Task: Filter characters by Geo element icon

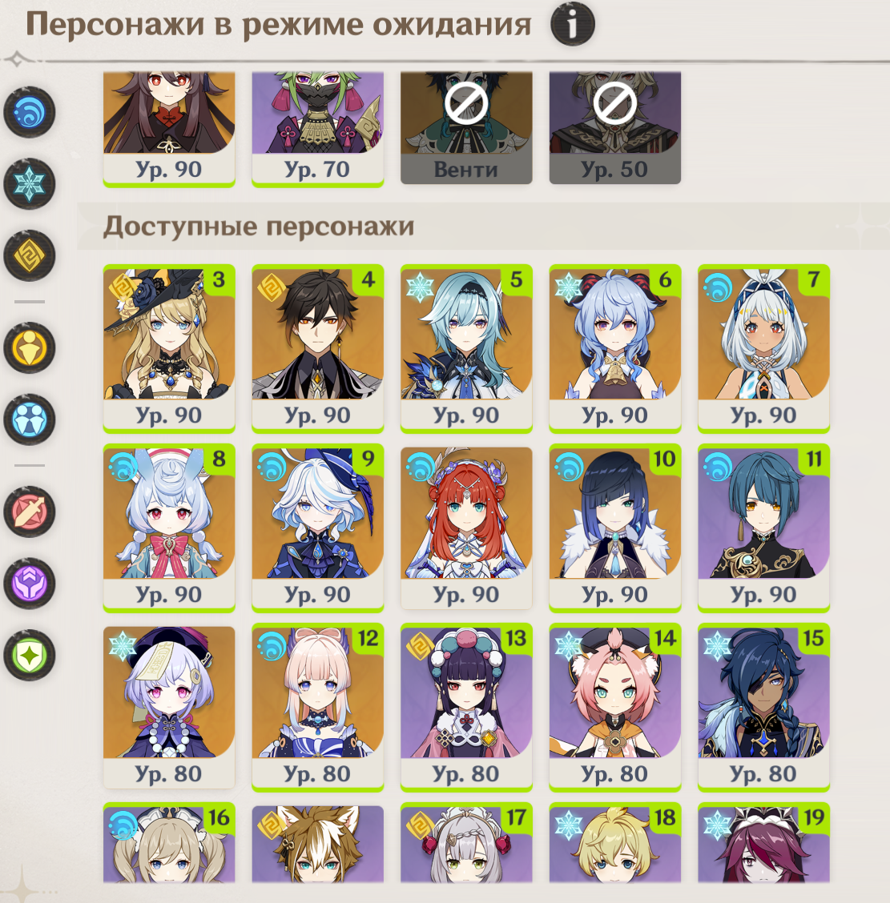Action: [x=30, y=255]
